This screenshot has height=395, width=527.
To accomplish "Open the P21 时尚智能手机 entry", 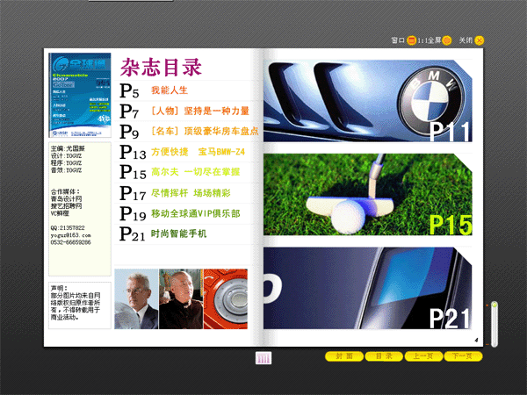I will pyautogui.click(x=163, y=233).
